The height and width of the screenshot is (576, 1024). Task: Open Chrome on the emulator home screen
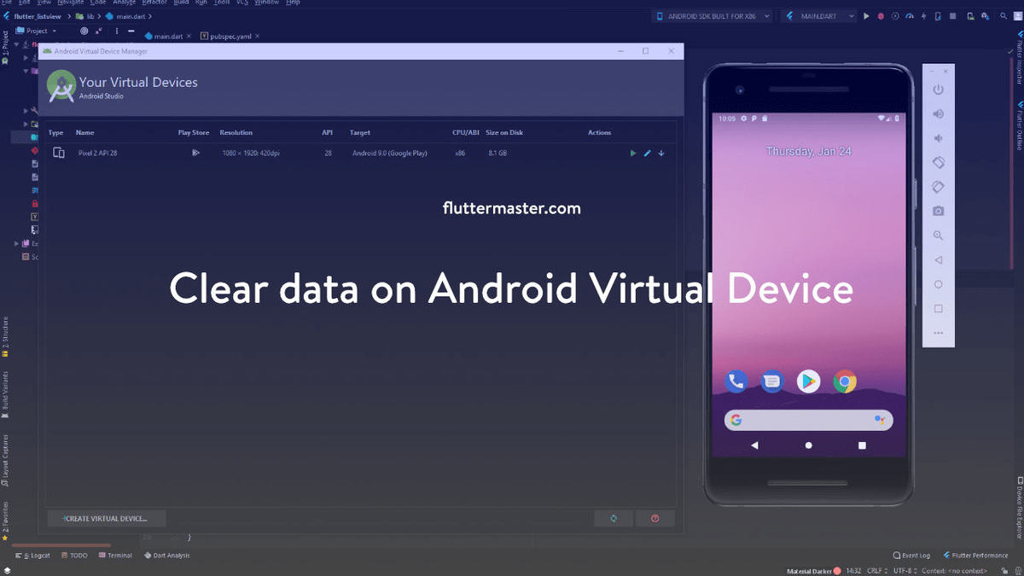tap(845, 381)
